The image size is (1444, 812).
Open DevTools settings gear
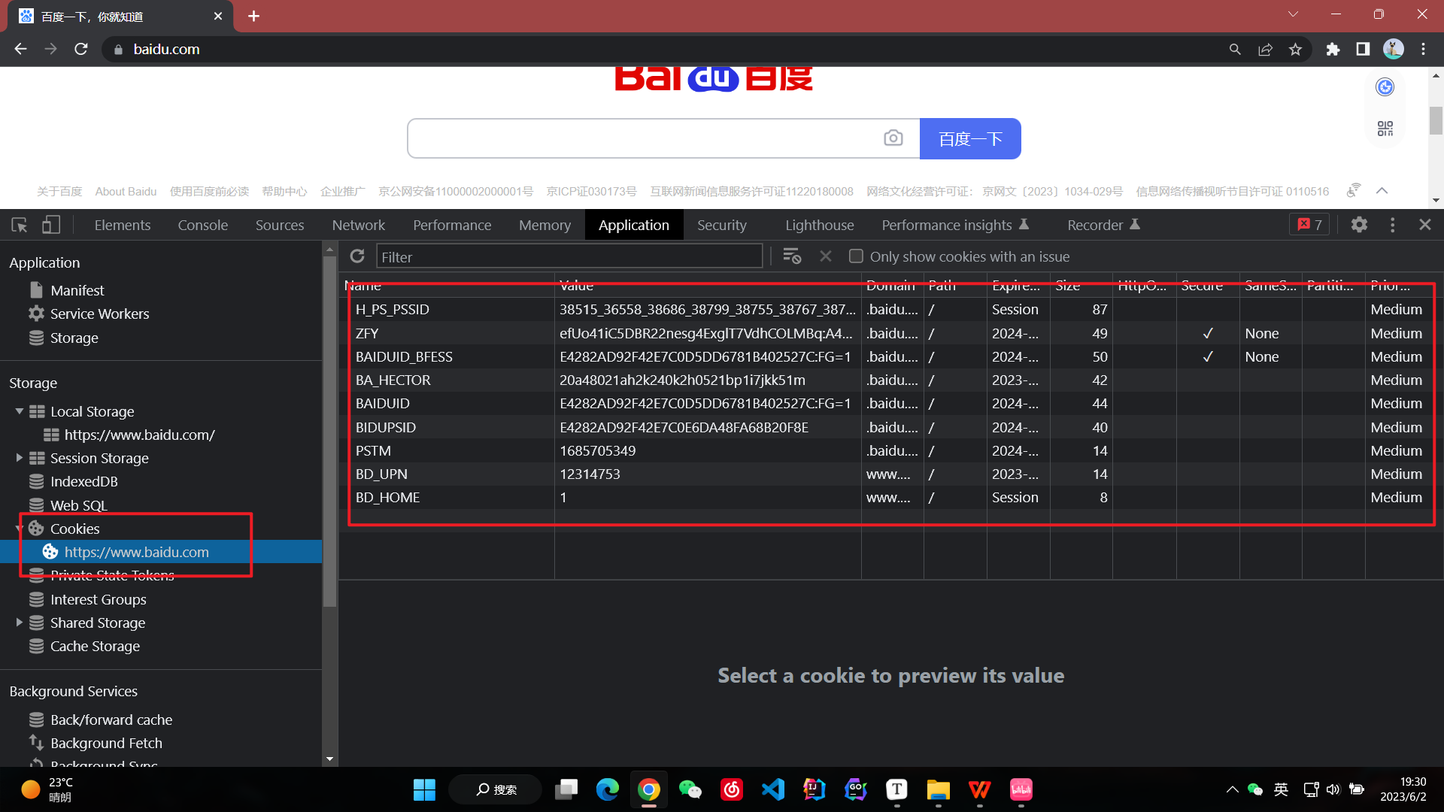pos(1358,225)
